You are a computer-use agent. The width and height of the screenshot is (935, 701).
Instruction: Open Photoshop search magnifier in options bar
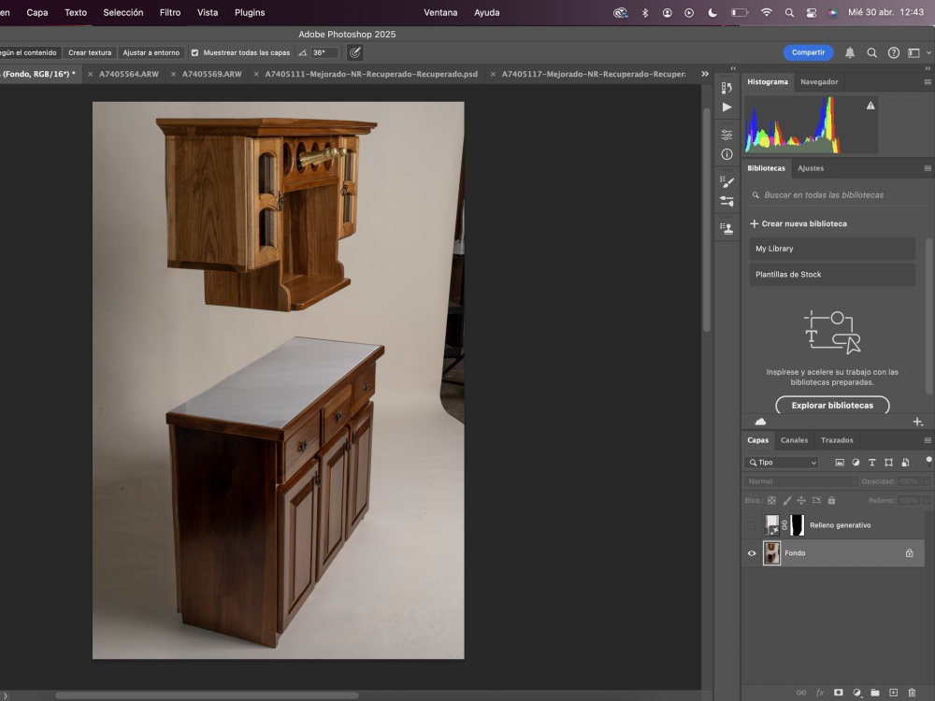point(871,52)
